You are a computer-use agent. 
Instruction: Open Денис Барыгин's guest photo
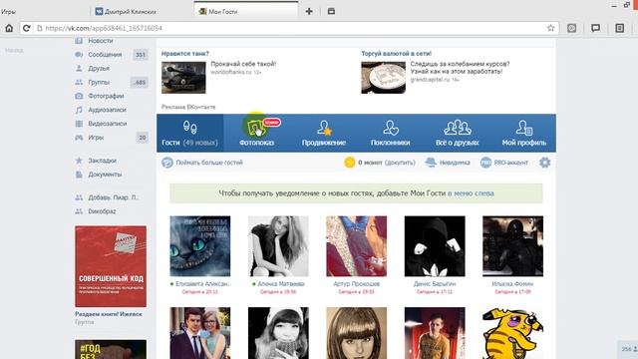(435, 246)
